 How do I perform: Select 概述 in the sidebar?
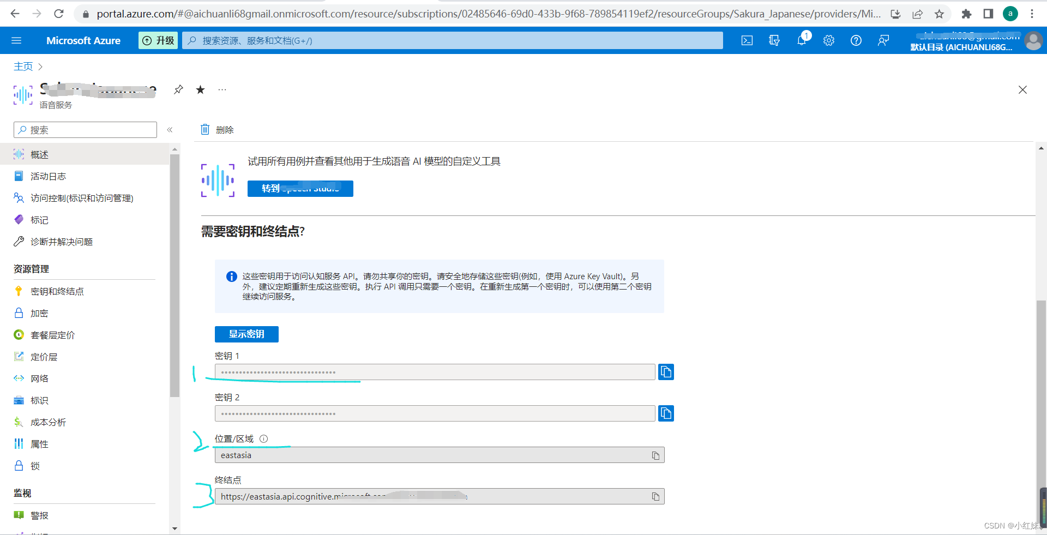point(38,154)
